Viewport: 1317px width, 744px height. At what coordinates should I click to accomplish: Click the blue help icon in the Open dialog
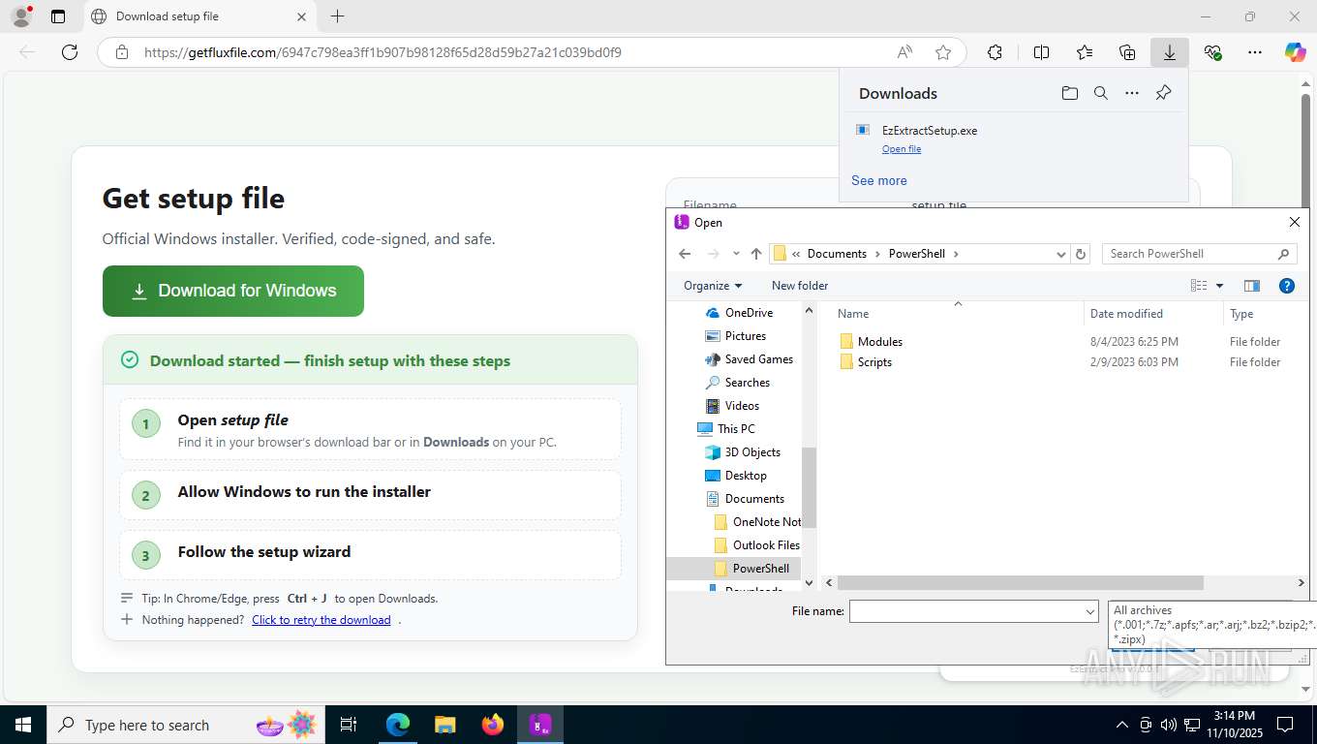pos(1287,286)
